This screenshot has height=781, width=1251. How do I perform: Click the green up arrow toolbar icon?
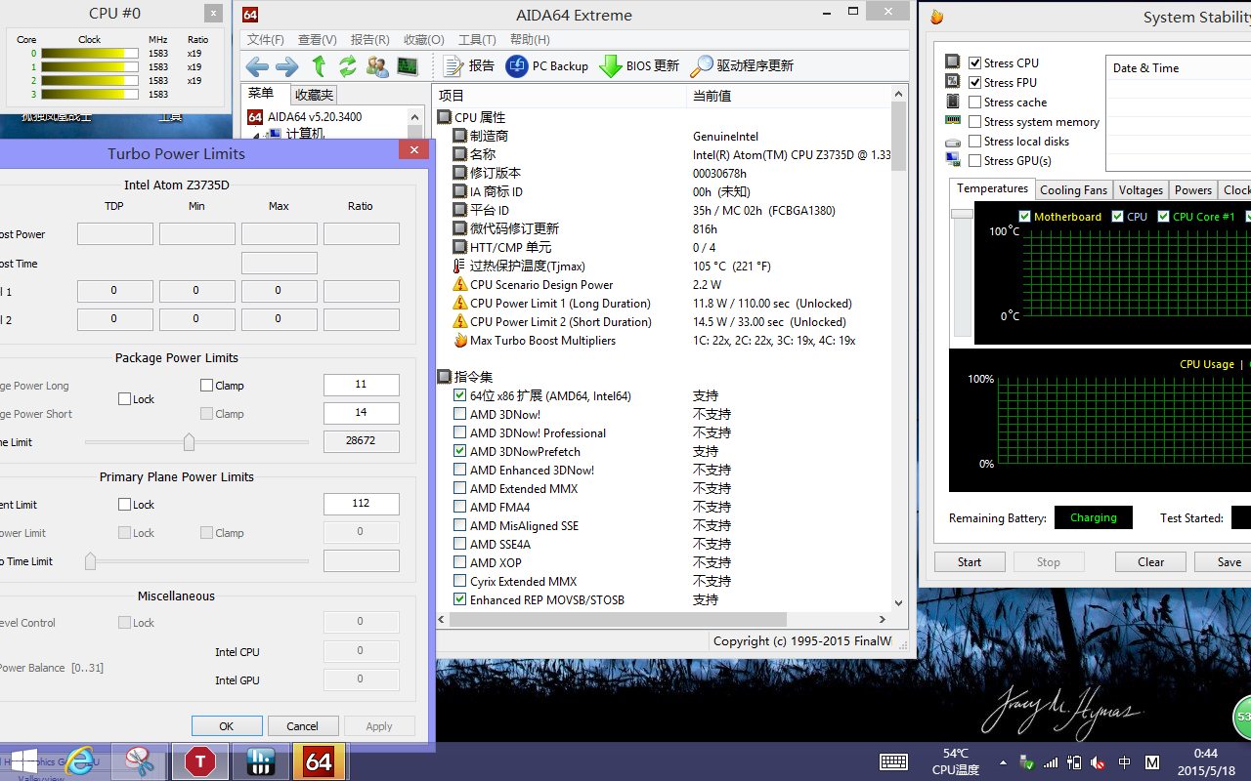(319, 66)
